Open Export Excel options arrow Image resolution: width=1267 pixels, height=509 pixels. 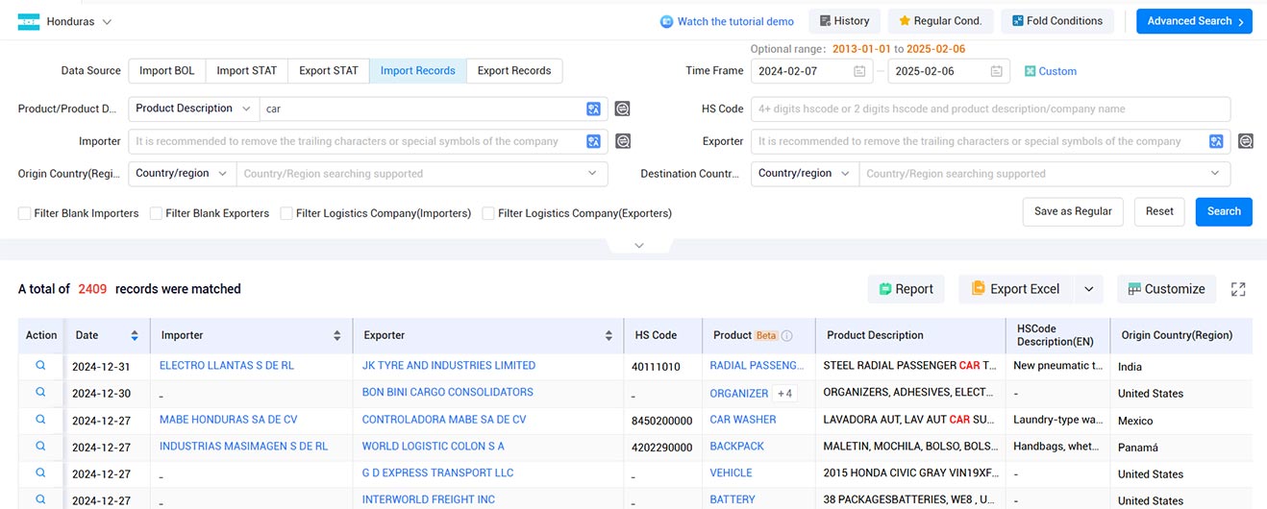point(1089,289)
